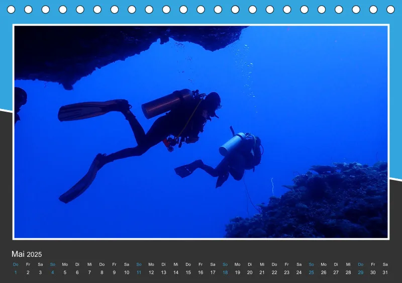Select day 21 in the calendar row
This screenshot has width=402, height=283.
point(262,272)
